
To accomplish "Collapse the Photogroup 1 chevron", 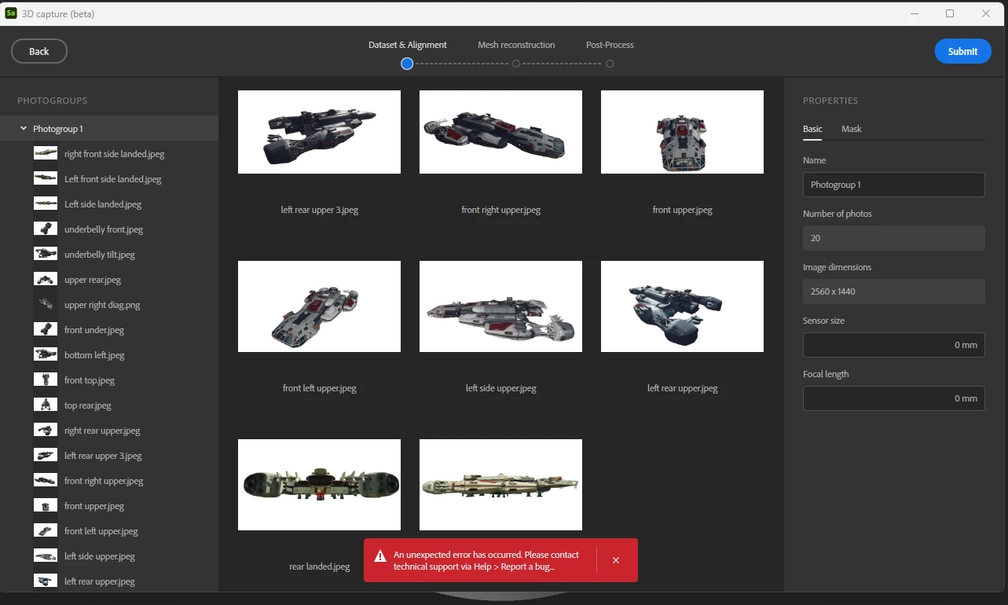I will 24,128.
